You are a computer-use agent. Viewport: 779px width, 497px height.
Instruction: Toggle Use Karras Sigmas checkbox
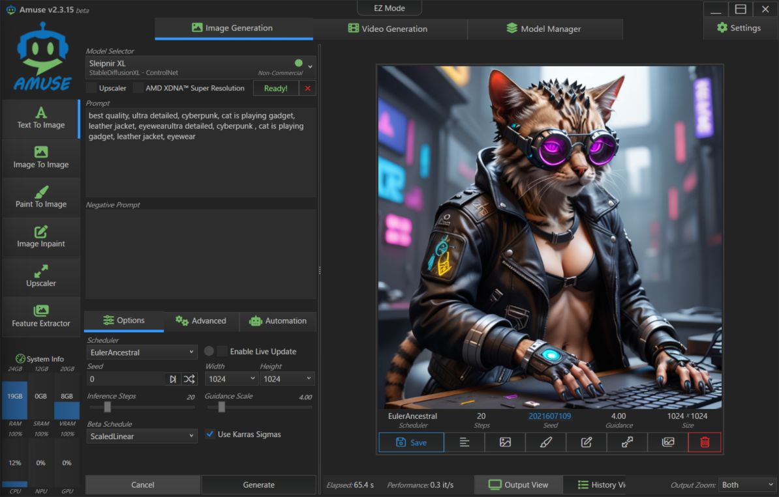click(210, 434)
